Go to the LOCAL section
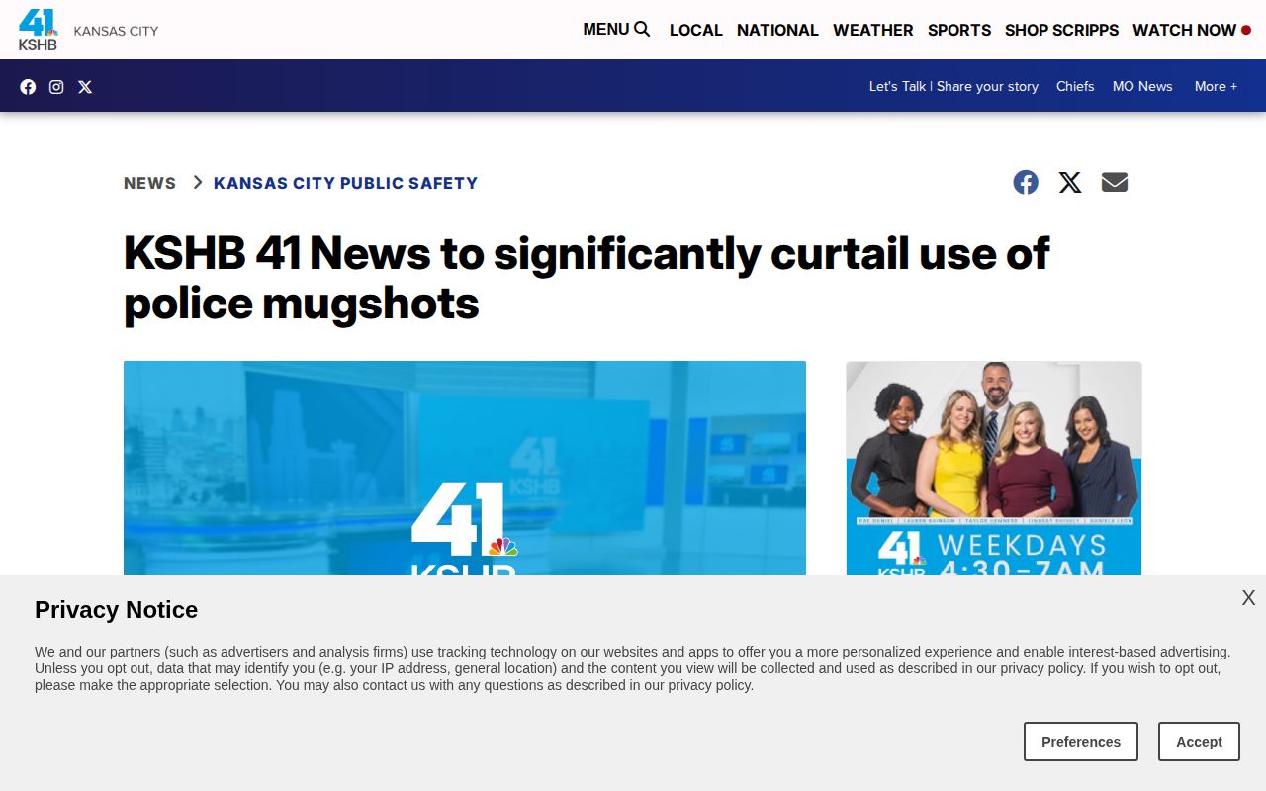 (x=696, y=30)
